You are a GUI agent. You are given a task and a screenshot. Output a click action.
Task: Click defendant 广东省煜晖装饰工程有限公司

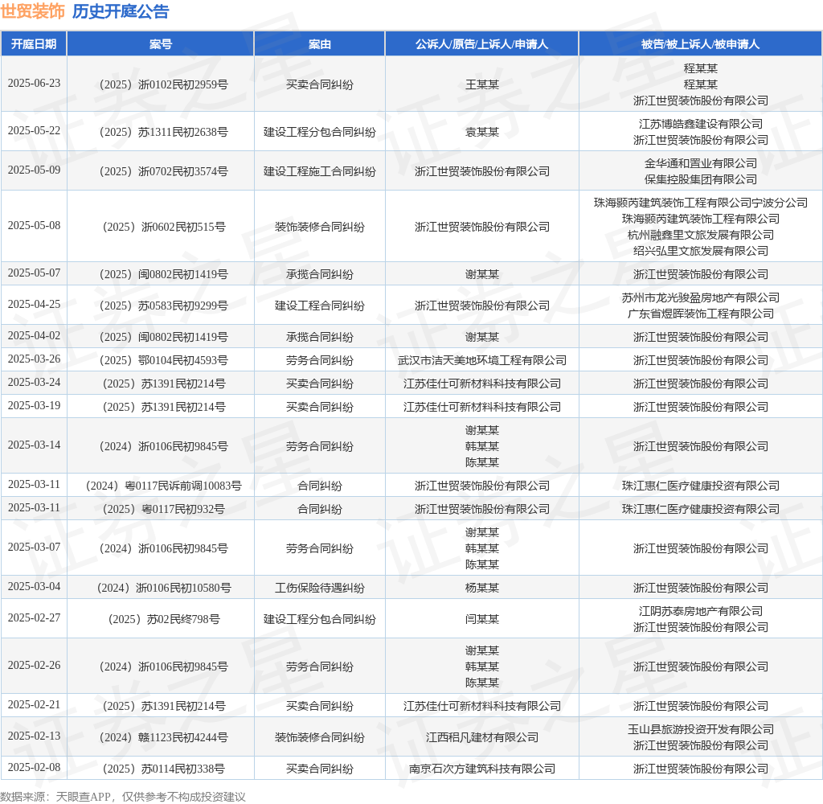click(x=700, y=314)
